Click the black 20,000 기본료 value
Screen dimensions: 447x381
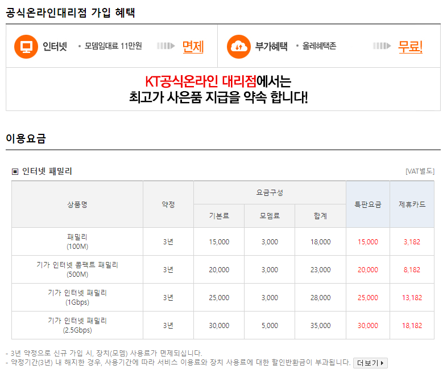point(219,270)
